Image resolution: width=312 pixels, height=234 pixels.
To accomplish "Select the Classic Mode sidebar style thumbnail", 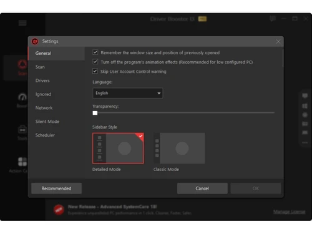I will [x=179, y=149].
